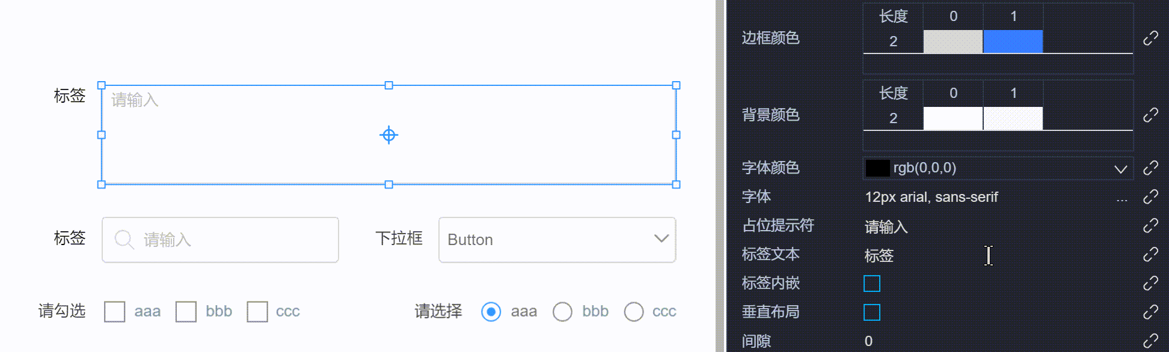Click the blue border color swatch

1013,41
